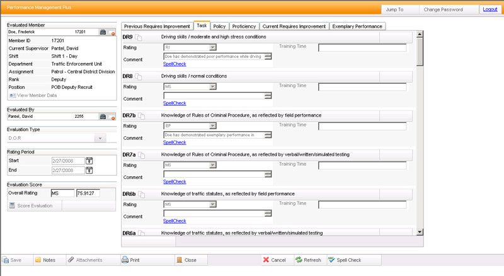The width and height of the screenshot is (504, 276).
Task: Click the scroll-up arrow of the task list
Action: coord(420,35)
